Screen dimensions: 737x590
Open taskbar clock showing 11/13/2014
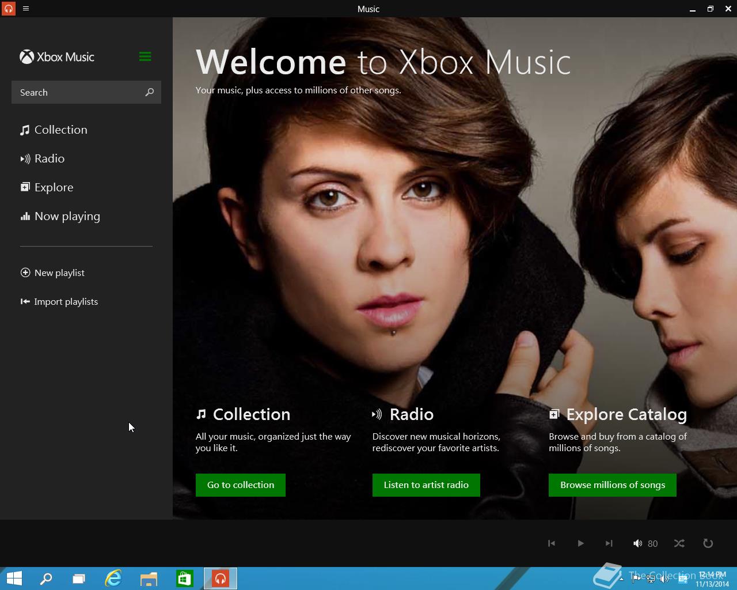click(712, 579)
